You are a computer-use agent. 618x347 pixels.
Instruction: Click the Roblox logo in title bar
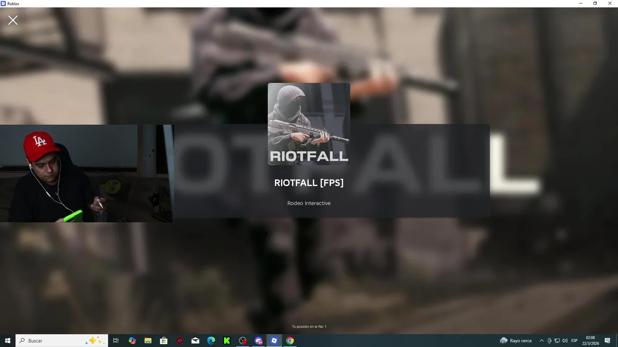[x=3, y=3]
